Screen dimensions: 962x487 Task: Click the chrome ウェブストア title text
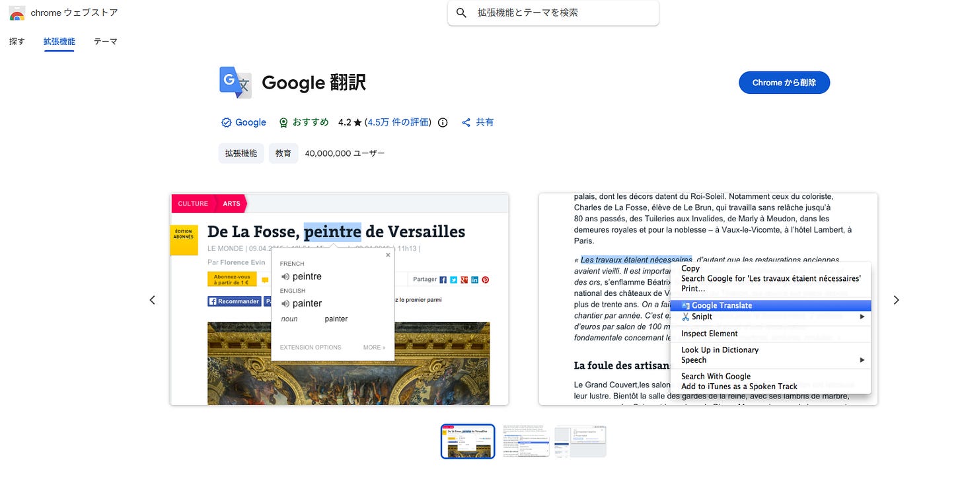(x=75, y=13)
